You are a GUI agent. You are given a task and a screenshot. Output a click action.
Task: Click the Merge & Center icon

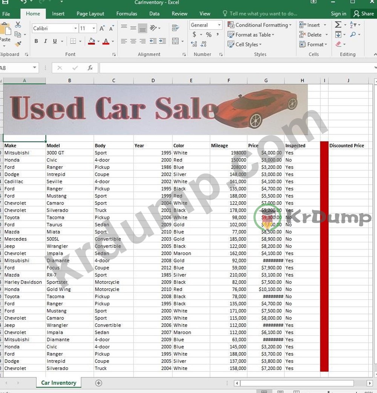[x=175, y=41]
